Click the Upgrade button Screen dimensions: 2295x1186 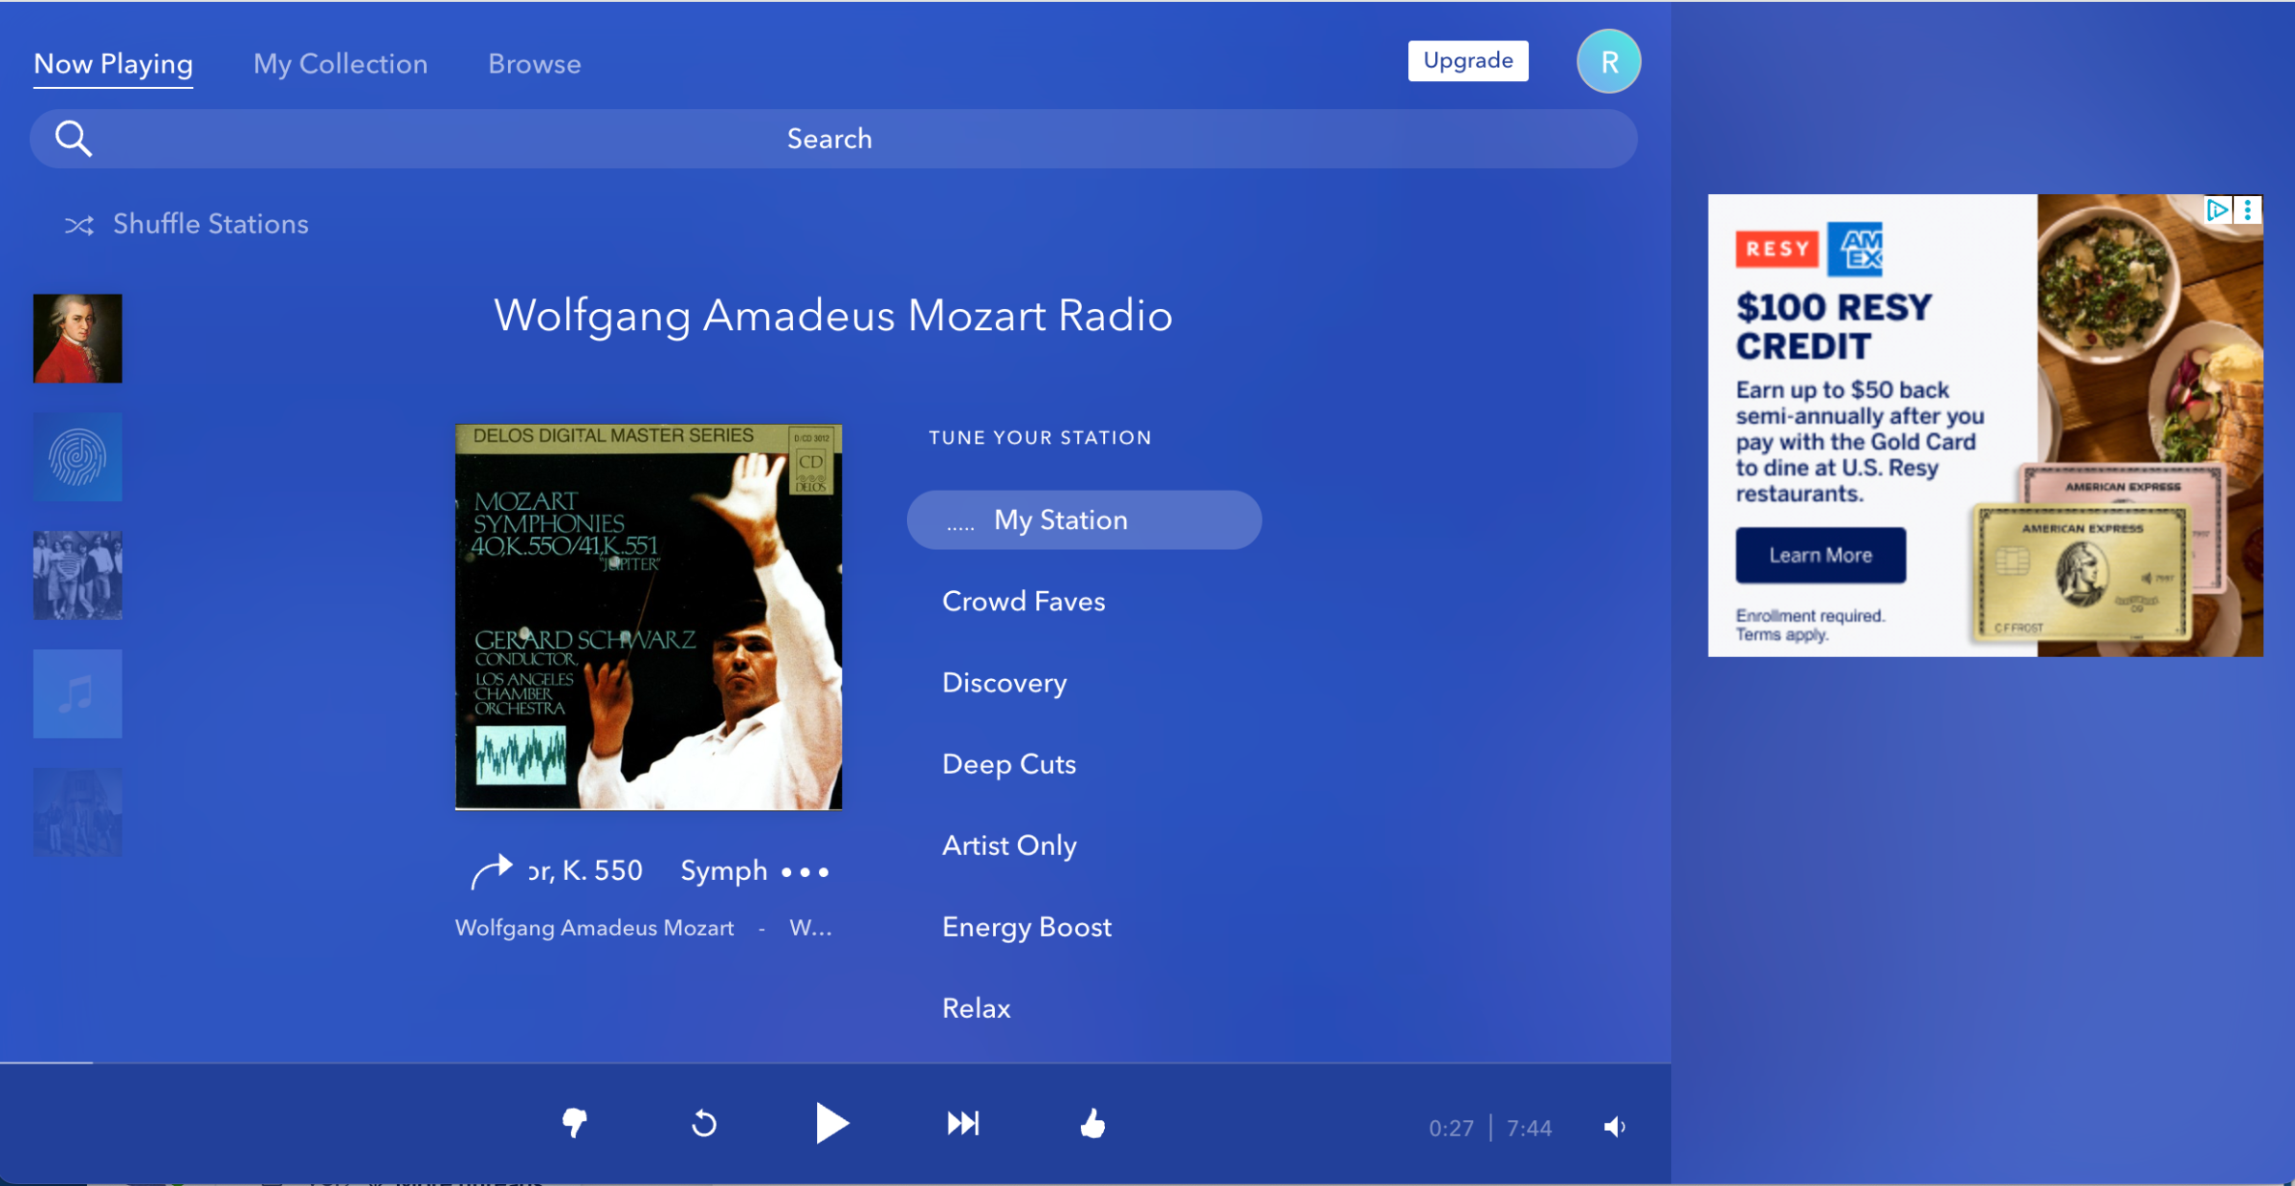(1467, 60)
